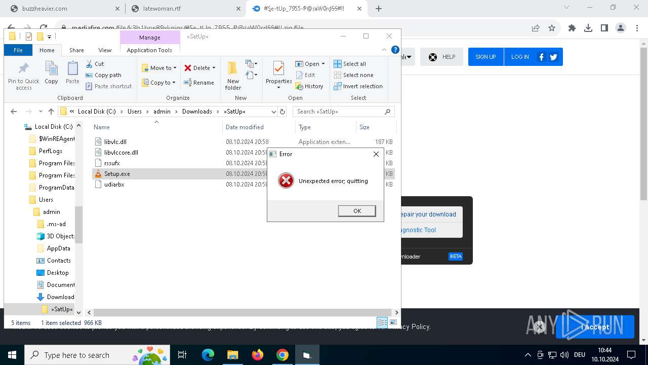This screenshot has width=648, height=365.
Task: Click OK in Error dialog
Action: (x=357, y=211)
